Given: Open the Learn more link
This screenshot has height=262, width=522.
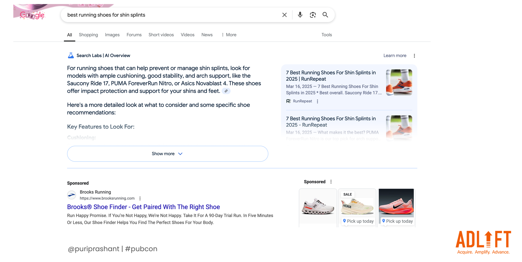Looking at the screenshot, I should tap(395, 56).
